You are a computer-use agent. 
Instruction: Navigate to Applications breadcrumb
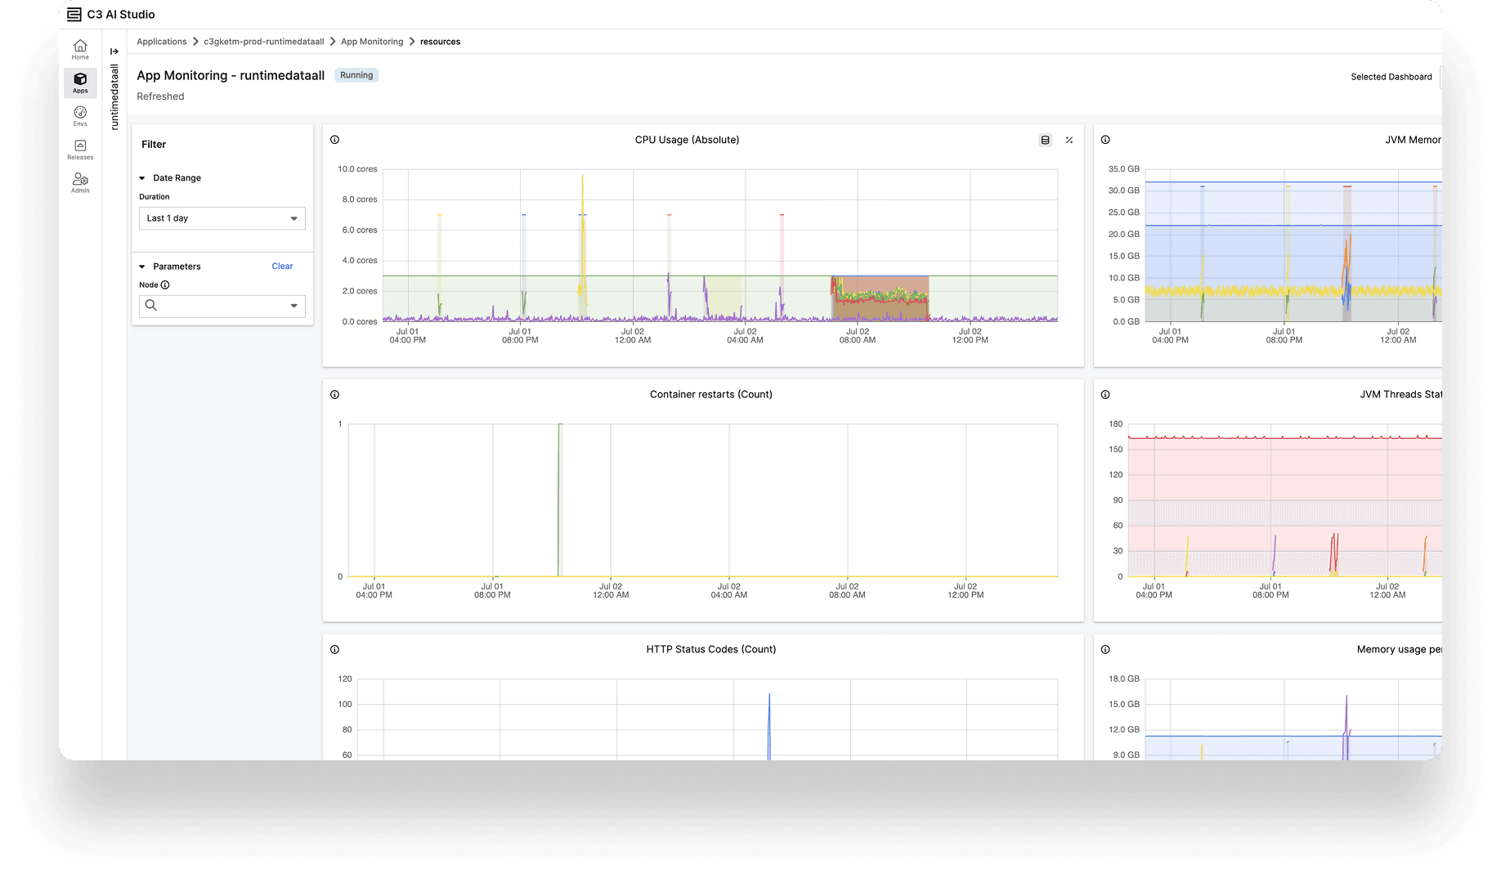(x=162, y=42)
